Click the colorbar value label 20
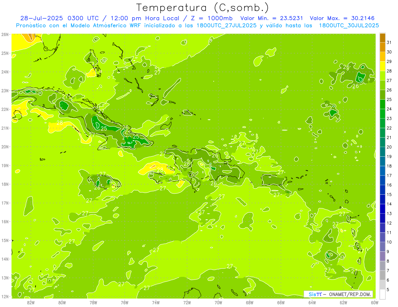The width and height of the screenshot is (398, 307). click(x=389, y=147)
